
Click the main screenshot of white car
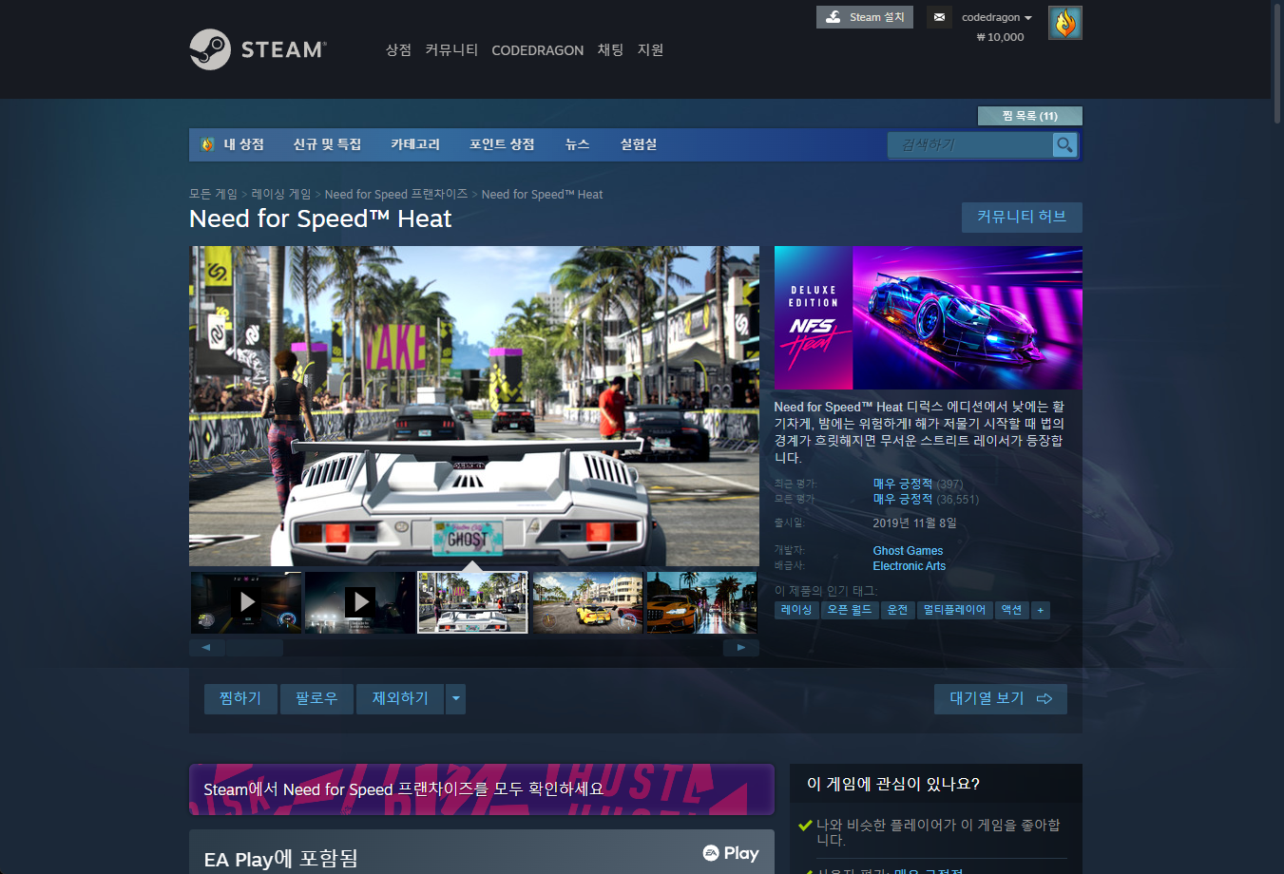[474, 407]
